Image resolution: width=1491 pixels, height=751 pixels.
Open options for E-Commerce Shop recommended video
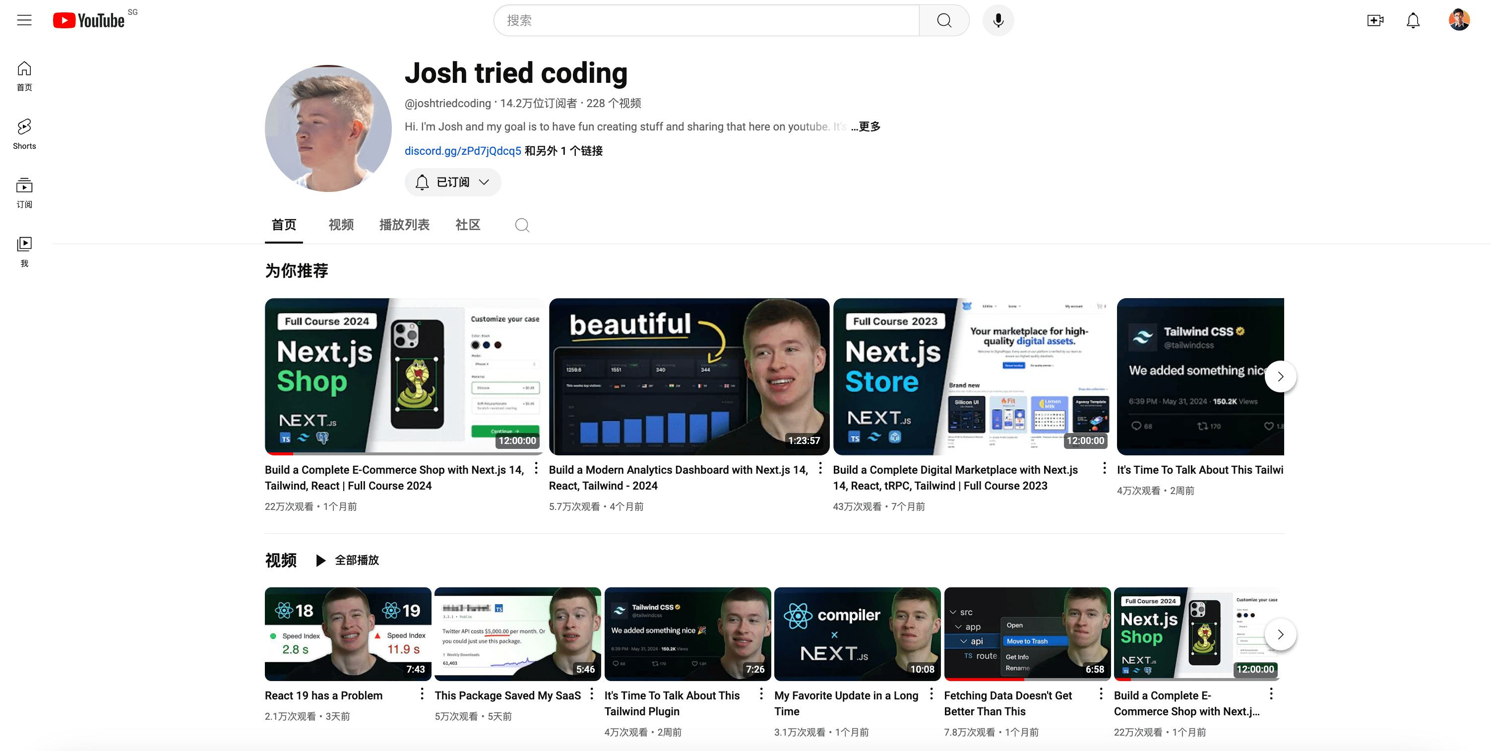(x=536, y=468)
